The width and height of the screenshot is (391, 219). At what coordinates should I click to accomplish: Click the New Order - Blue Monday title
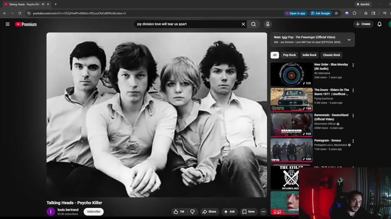331,67
